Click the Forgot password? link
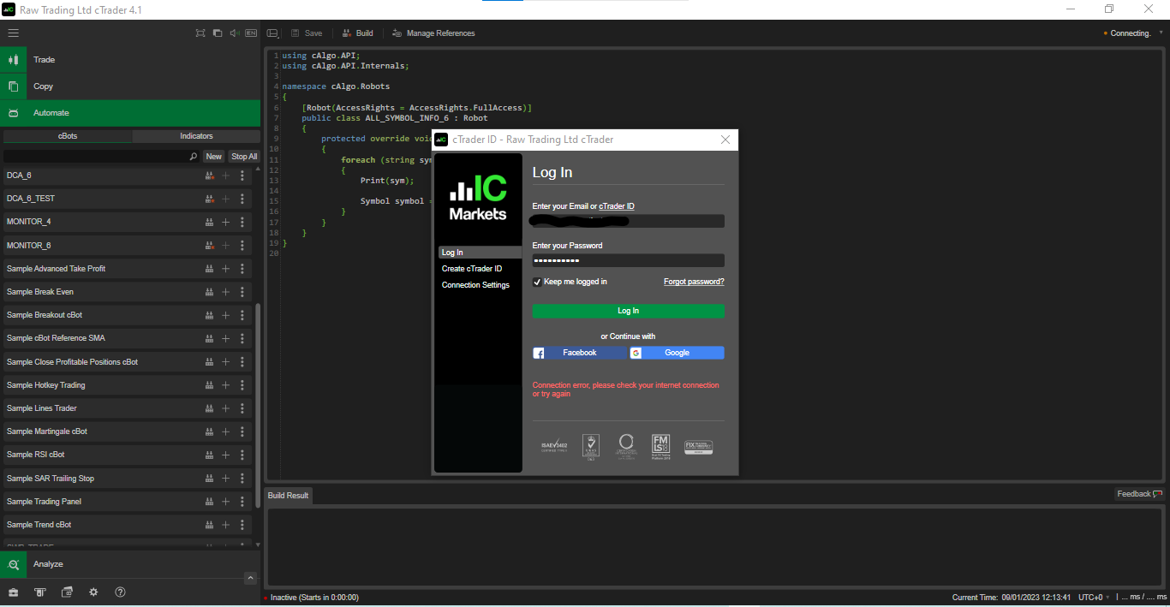Image resolution: width=1170 pixels, height=607 pixels. pos(694,282)
